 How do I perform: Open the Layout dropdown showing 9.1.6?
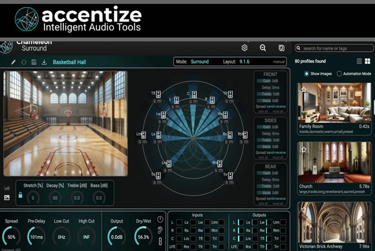tap(244, 61)
